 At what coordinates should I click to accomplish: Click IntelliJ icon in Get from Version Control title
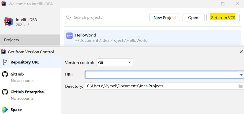coord(3,52)
